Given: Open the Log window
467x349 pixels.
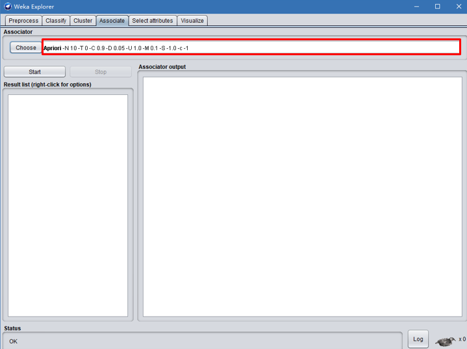Looking at the screenshot, I should coord(418,339).
